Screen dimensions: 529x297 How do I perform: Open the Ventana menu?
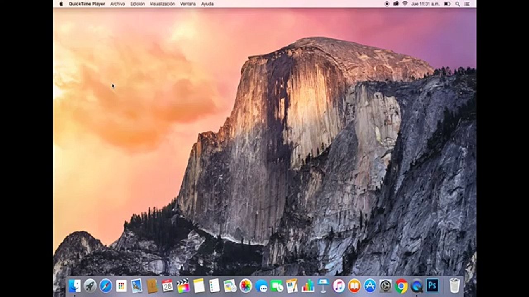188,4
